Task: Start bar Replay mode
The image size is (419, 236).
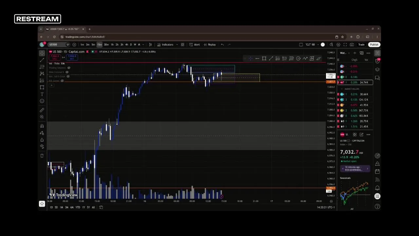Action: pos(209,45)
